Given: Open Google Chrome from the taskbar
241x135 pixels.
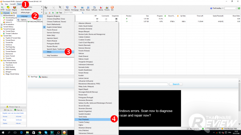Looking at the screenshot, I should click(40, 132).
